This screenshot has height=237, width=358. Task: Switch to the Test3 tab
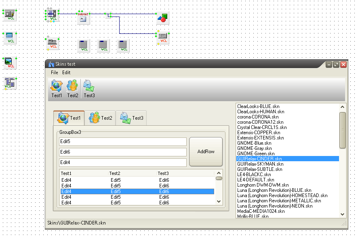pyautogui.click(x=131, y=118)
